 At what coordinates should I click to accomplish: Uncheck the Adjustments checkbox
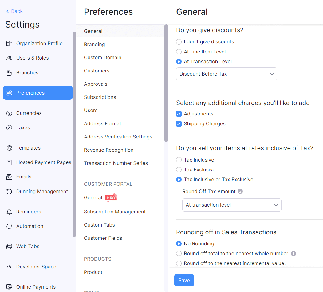179,114
